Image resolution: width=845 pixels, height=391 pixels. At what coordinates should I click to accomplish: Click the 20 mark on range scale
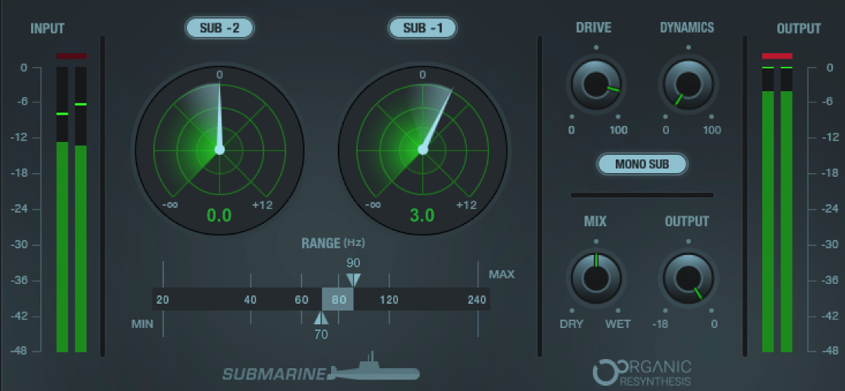tap(162, 300)
